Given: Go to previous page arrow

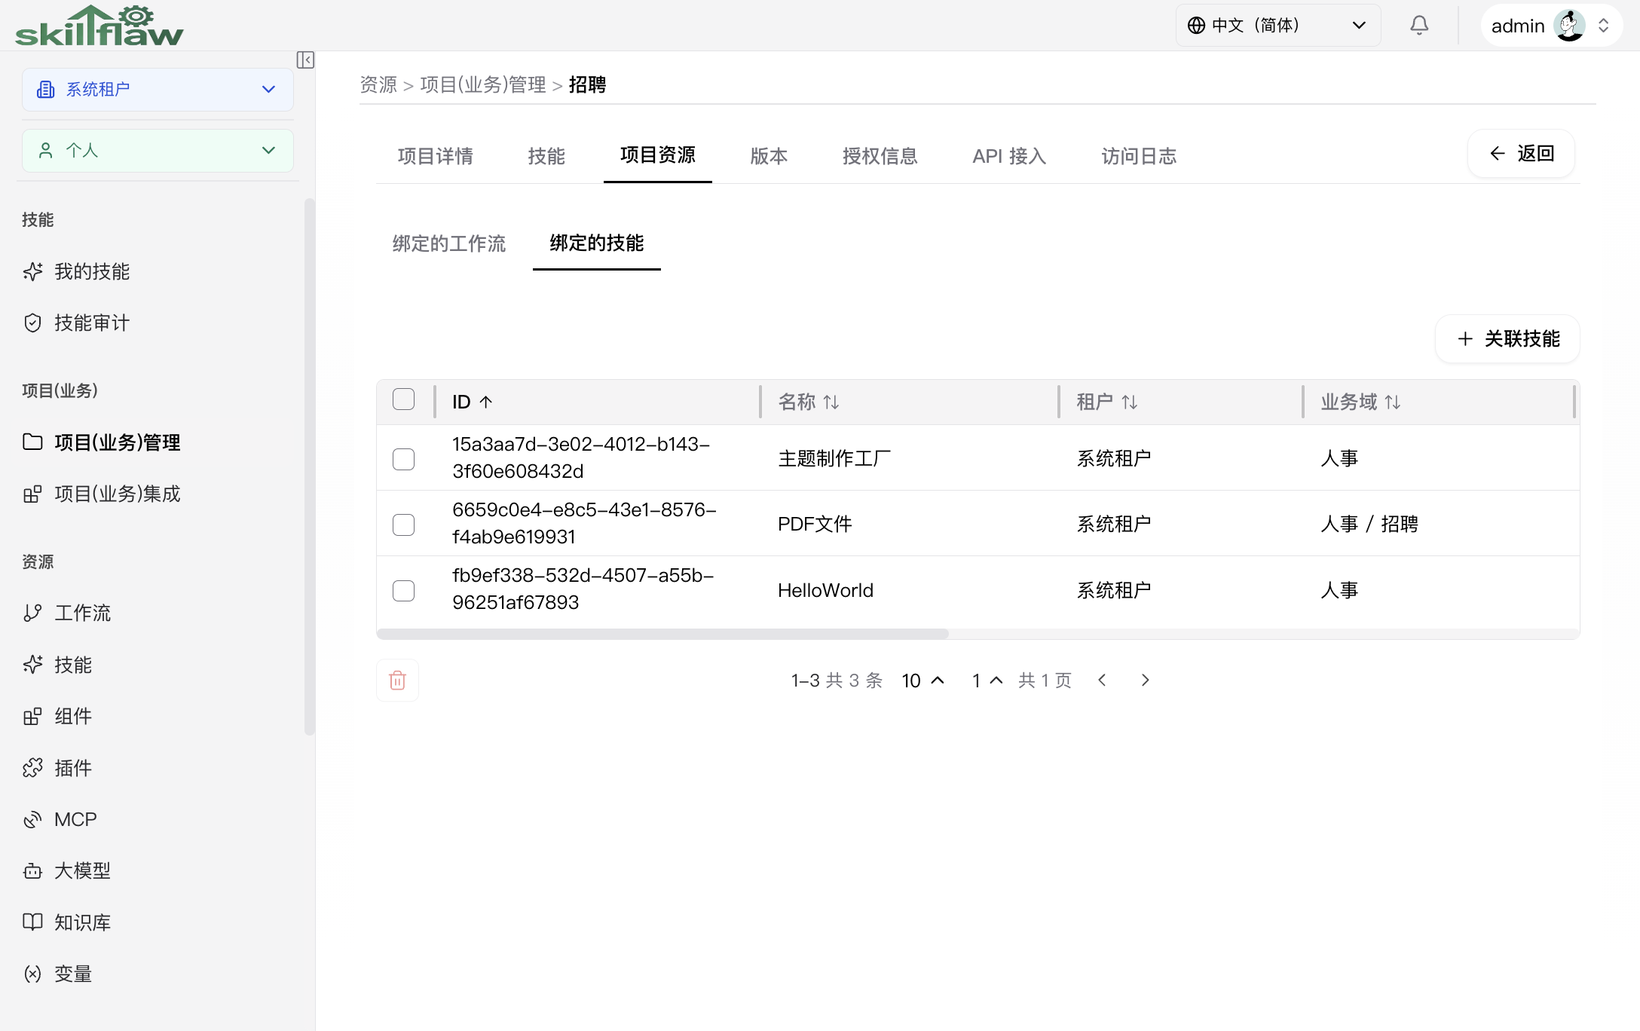Looking at the screenshot, I should tap(1102, 681).
